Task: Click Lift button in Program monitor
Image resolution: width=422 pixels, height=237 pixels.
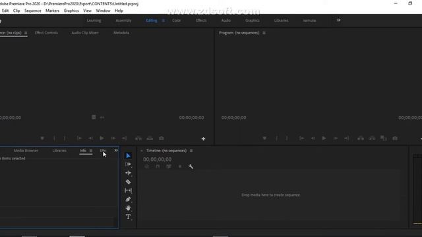Action: coord(361,138)
